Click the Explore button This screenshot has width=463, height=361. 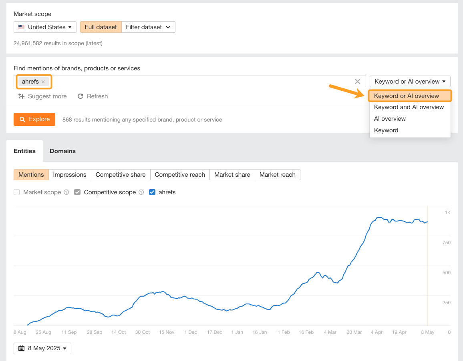(x=34, y=119)
